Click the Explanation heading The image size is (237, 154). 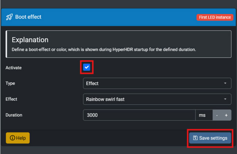30,40
